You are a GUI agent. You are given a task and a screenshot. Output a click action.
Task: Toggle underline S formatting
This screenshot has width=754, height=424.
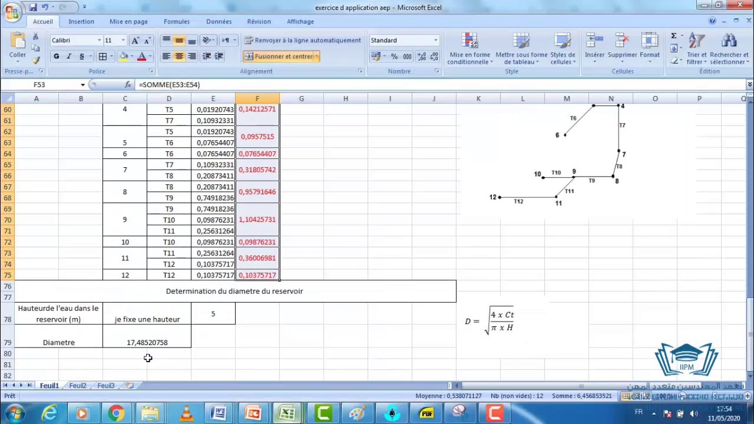82,57
